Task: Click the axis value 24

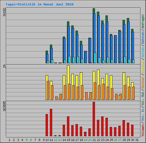Action: tap(4, 66)
